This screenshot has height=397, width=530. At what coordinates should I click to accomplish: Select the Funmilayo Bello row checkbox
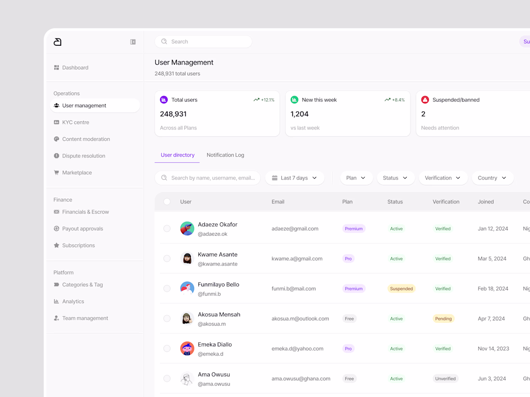tap(167, 289)
